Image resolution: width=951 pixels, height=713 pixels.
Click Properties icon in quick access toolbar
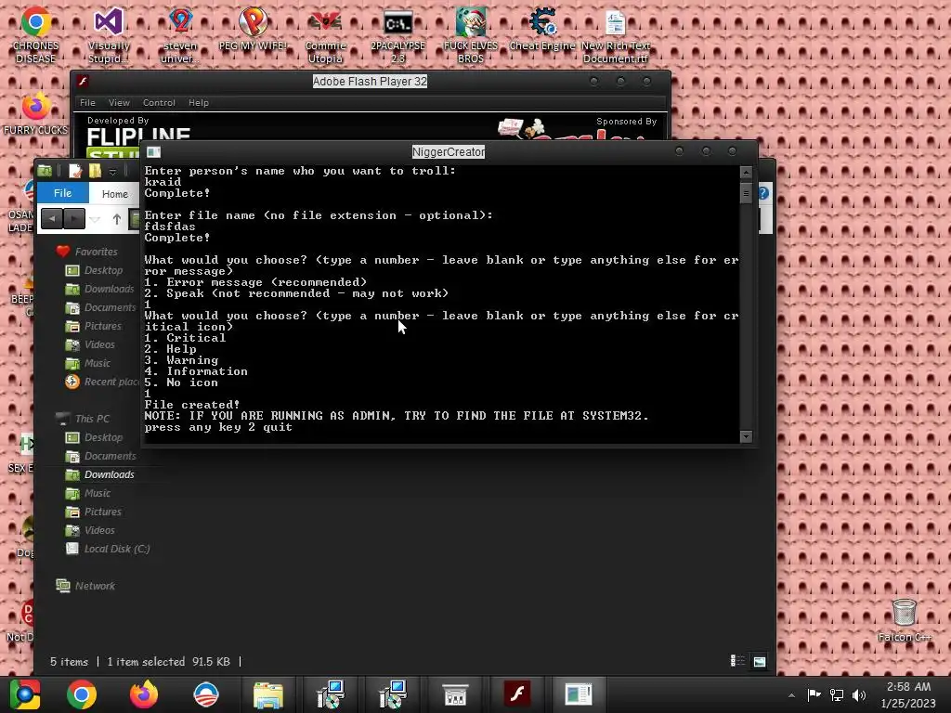pos(74,171)
